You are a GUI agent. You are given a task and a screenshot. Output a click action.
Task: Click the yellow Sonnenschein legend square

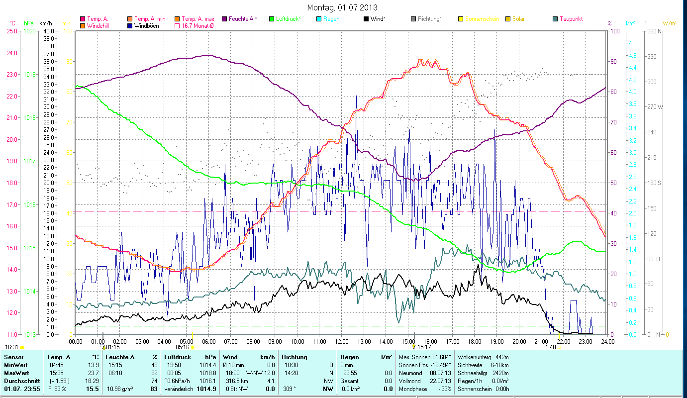[460, 19]
